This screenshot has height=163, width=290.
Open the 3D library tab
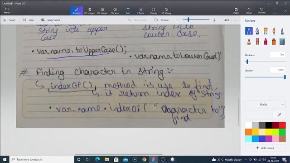click(166, 11)
